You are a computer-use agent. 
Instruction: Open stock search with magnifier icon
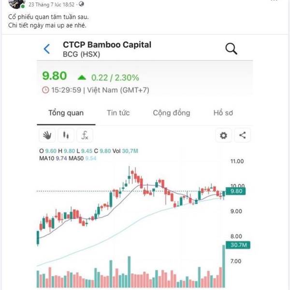tap(231, 49)
